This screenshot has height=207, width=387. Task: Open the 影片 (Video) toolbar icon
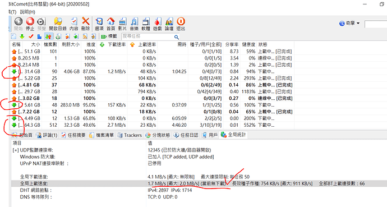click(x=122, y=24)
